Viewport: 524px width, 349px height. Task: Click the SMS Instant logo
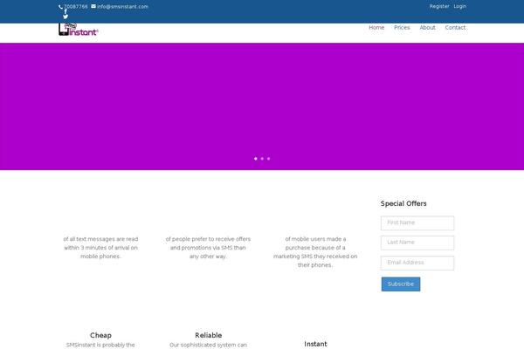(x=79, y=30)
